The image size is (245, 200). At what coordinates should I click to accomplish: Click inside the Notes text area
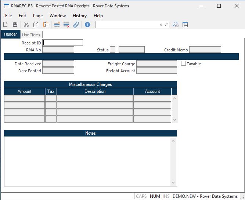pos(88,161)
